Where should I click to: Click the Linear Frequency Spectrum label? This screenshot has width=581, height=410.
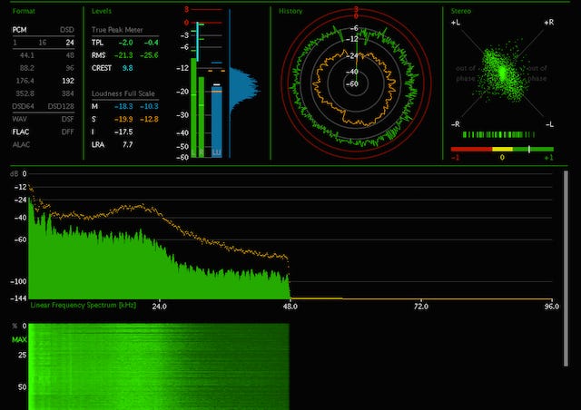84,305
